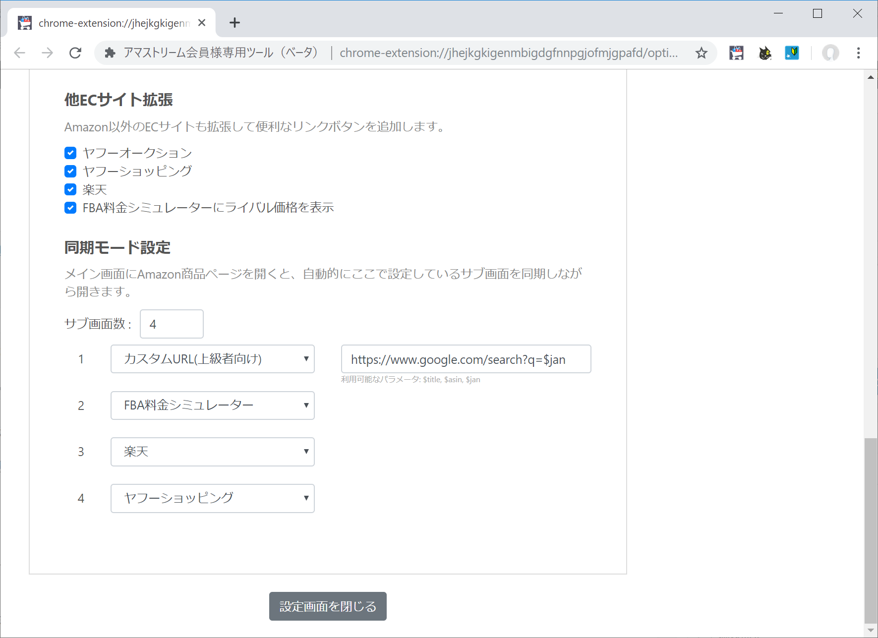This screenshot has width=878, height=638.
Task: Toggle FBA料金シミュレーター rival price checkbox
Action: click(x=70, y=208)
